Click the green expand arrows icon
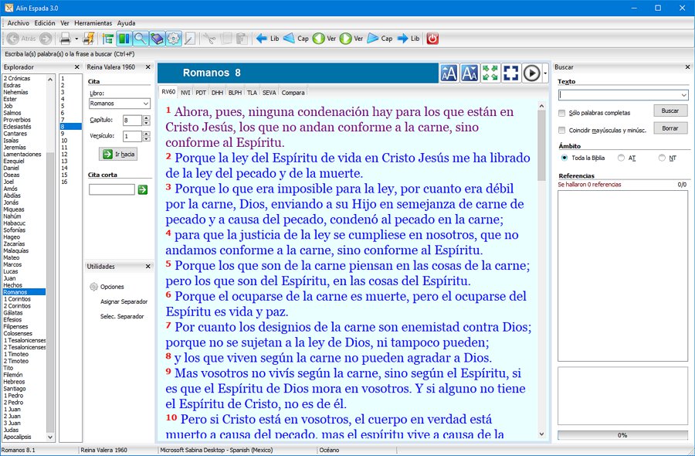This screenshot has width=695, height=456. pos(490,73)
